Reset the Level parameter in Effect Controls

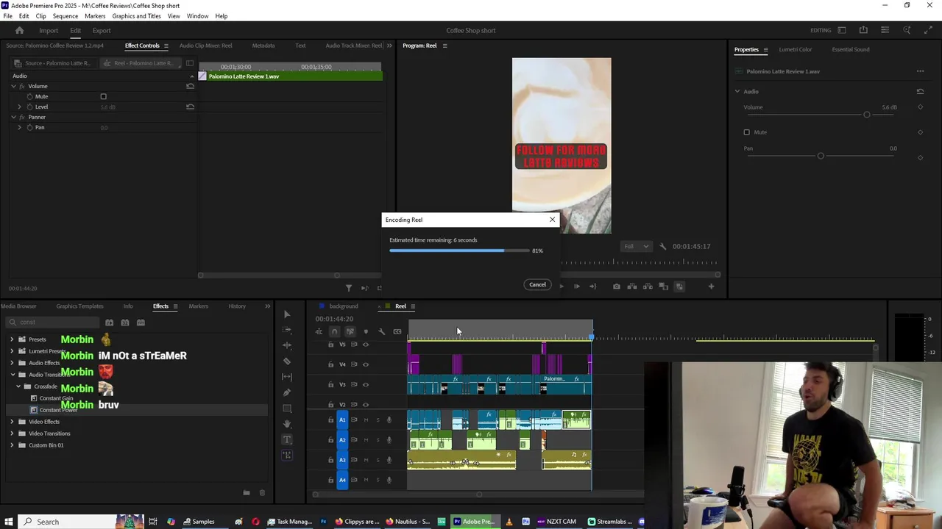pyautogui.click(x=190, y=107)
